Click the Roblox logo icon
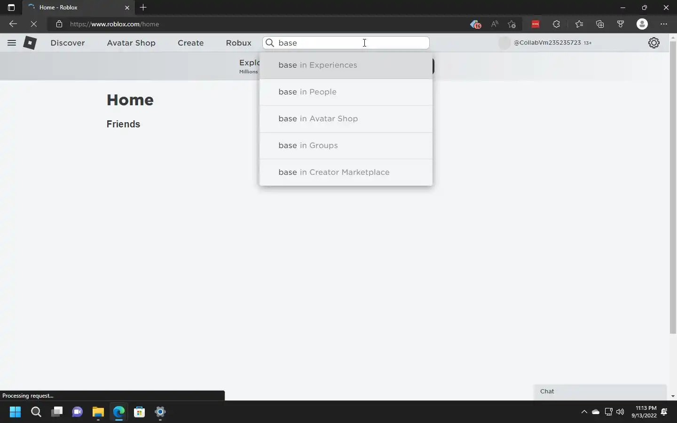This screenshot has height=423, width=677. point(30,43)
